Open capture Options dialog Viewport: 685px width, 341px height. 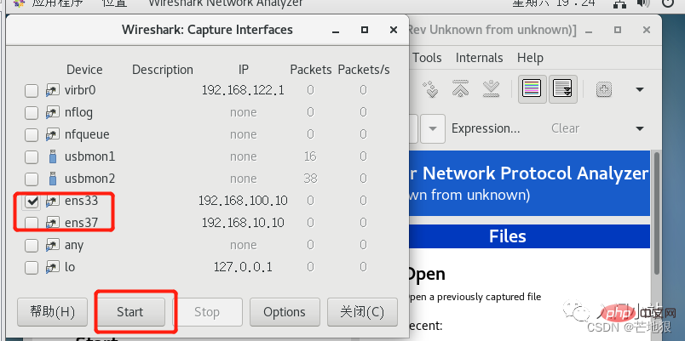(285, 312)
